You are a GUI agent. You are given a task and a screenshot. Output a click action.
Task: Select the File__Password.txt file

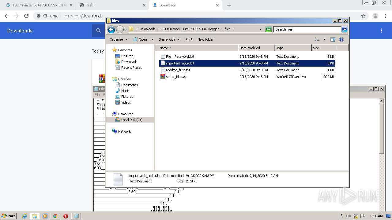(180, 57)
